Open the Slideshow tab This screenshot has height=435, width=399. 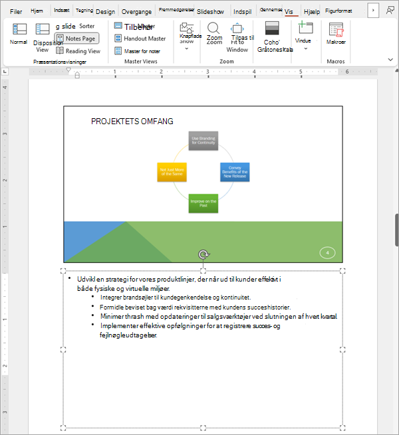210,12
